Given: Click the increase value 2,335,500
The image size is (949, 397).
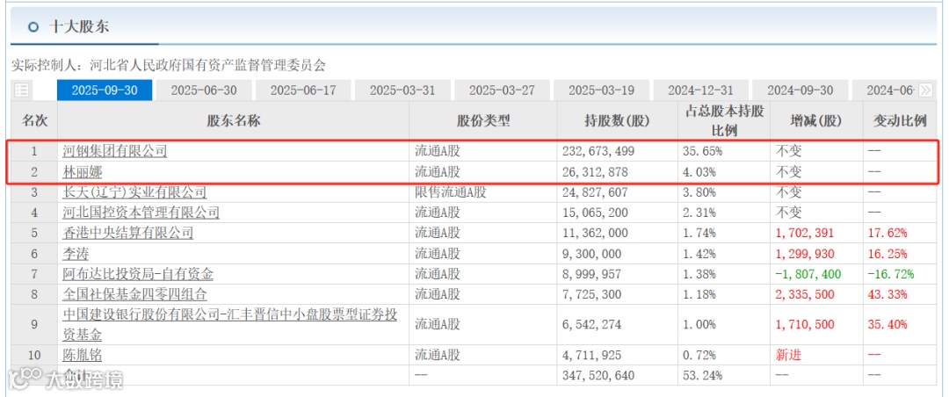Looking at the screenshot, I should pos(804,295).
